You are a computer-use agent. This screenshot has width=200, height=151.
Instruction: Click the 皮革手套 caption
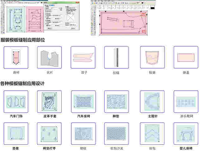(x=50, y=116)
